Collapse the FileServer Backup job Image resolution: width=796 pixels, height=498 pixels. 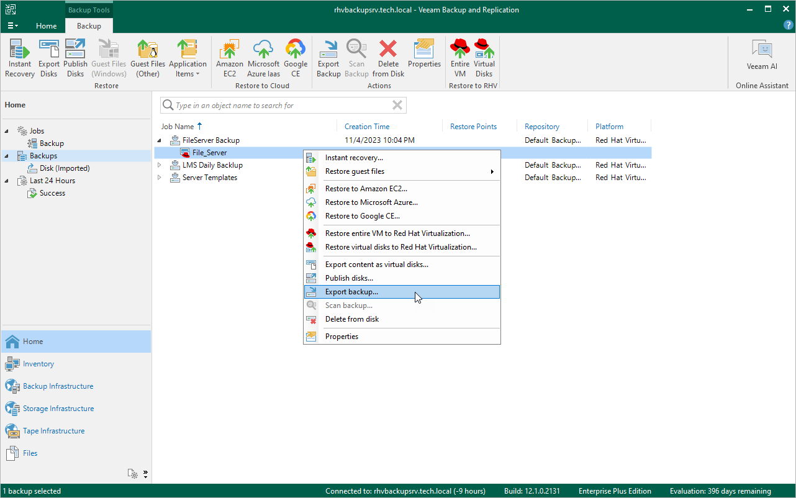click(x=160, y=140)
